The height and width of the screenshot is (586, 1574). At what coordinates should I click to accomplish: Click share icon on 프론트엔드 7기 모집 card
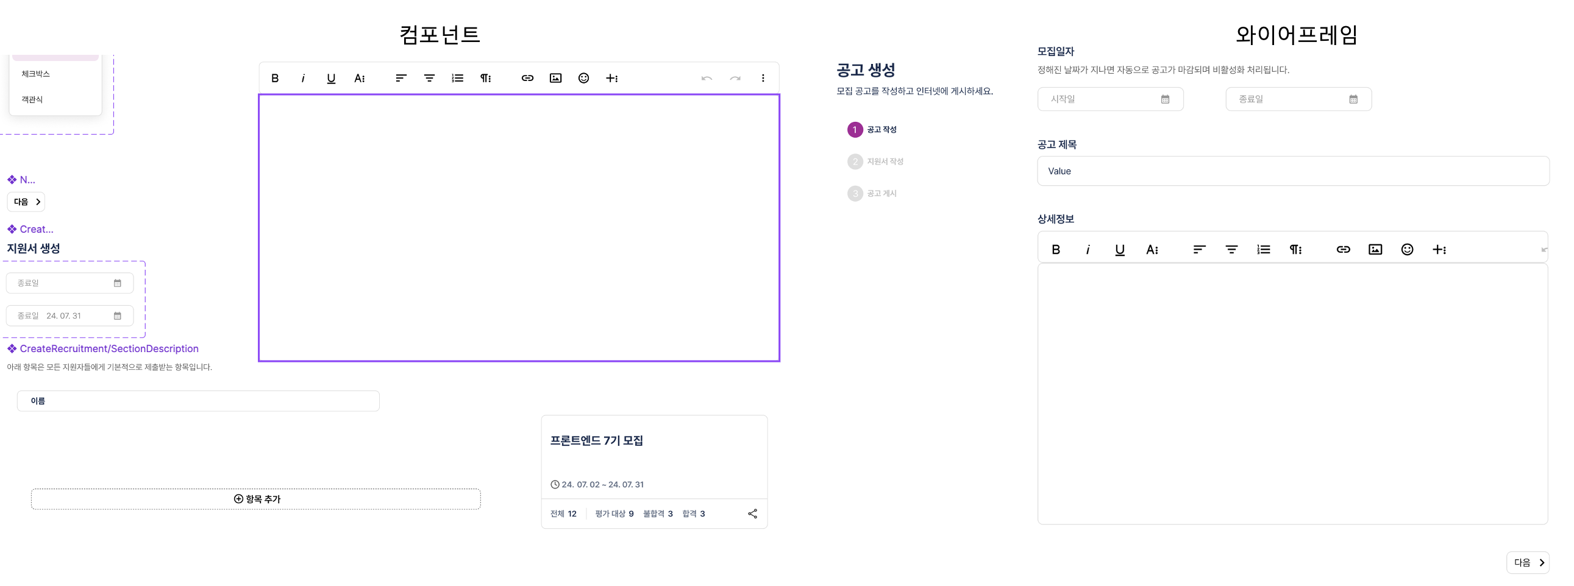tap(752, 514)
